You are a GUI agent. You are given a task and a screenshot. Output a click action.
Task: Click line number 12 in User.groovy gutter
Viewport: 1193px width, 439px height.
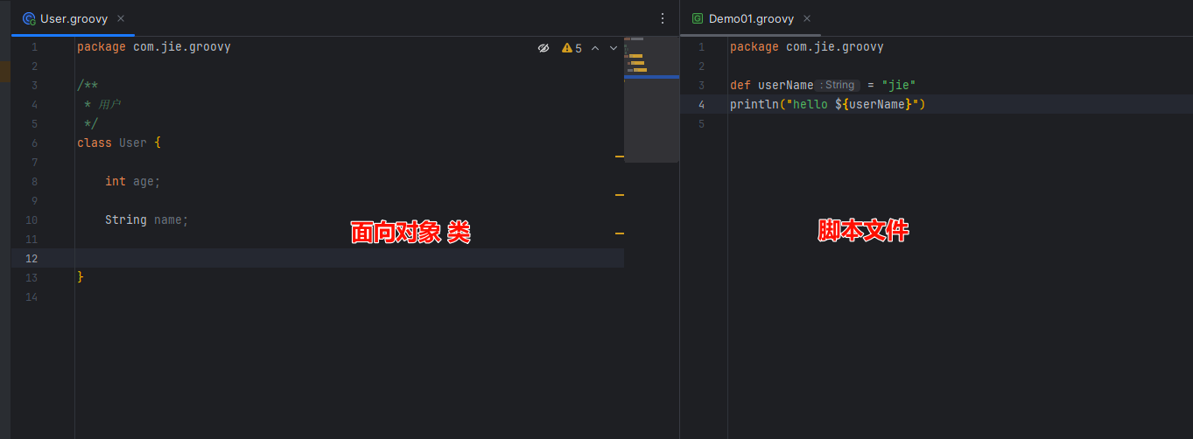pos(32,258)
